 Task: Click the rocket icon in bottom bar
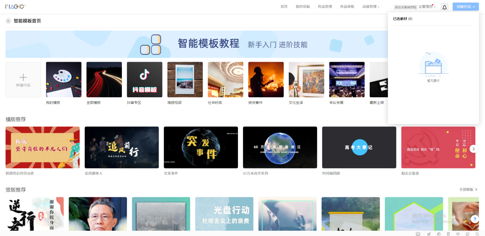(429, 234)
